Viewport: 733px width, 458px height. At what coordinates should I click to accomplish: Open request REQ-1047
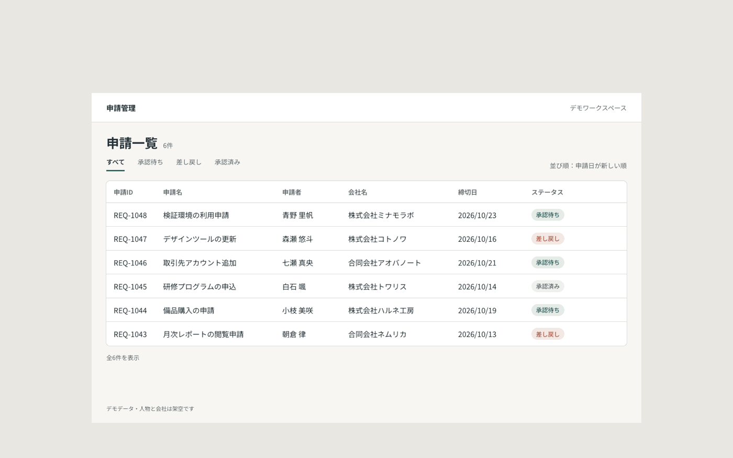point(130,239)
